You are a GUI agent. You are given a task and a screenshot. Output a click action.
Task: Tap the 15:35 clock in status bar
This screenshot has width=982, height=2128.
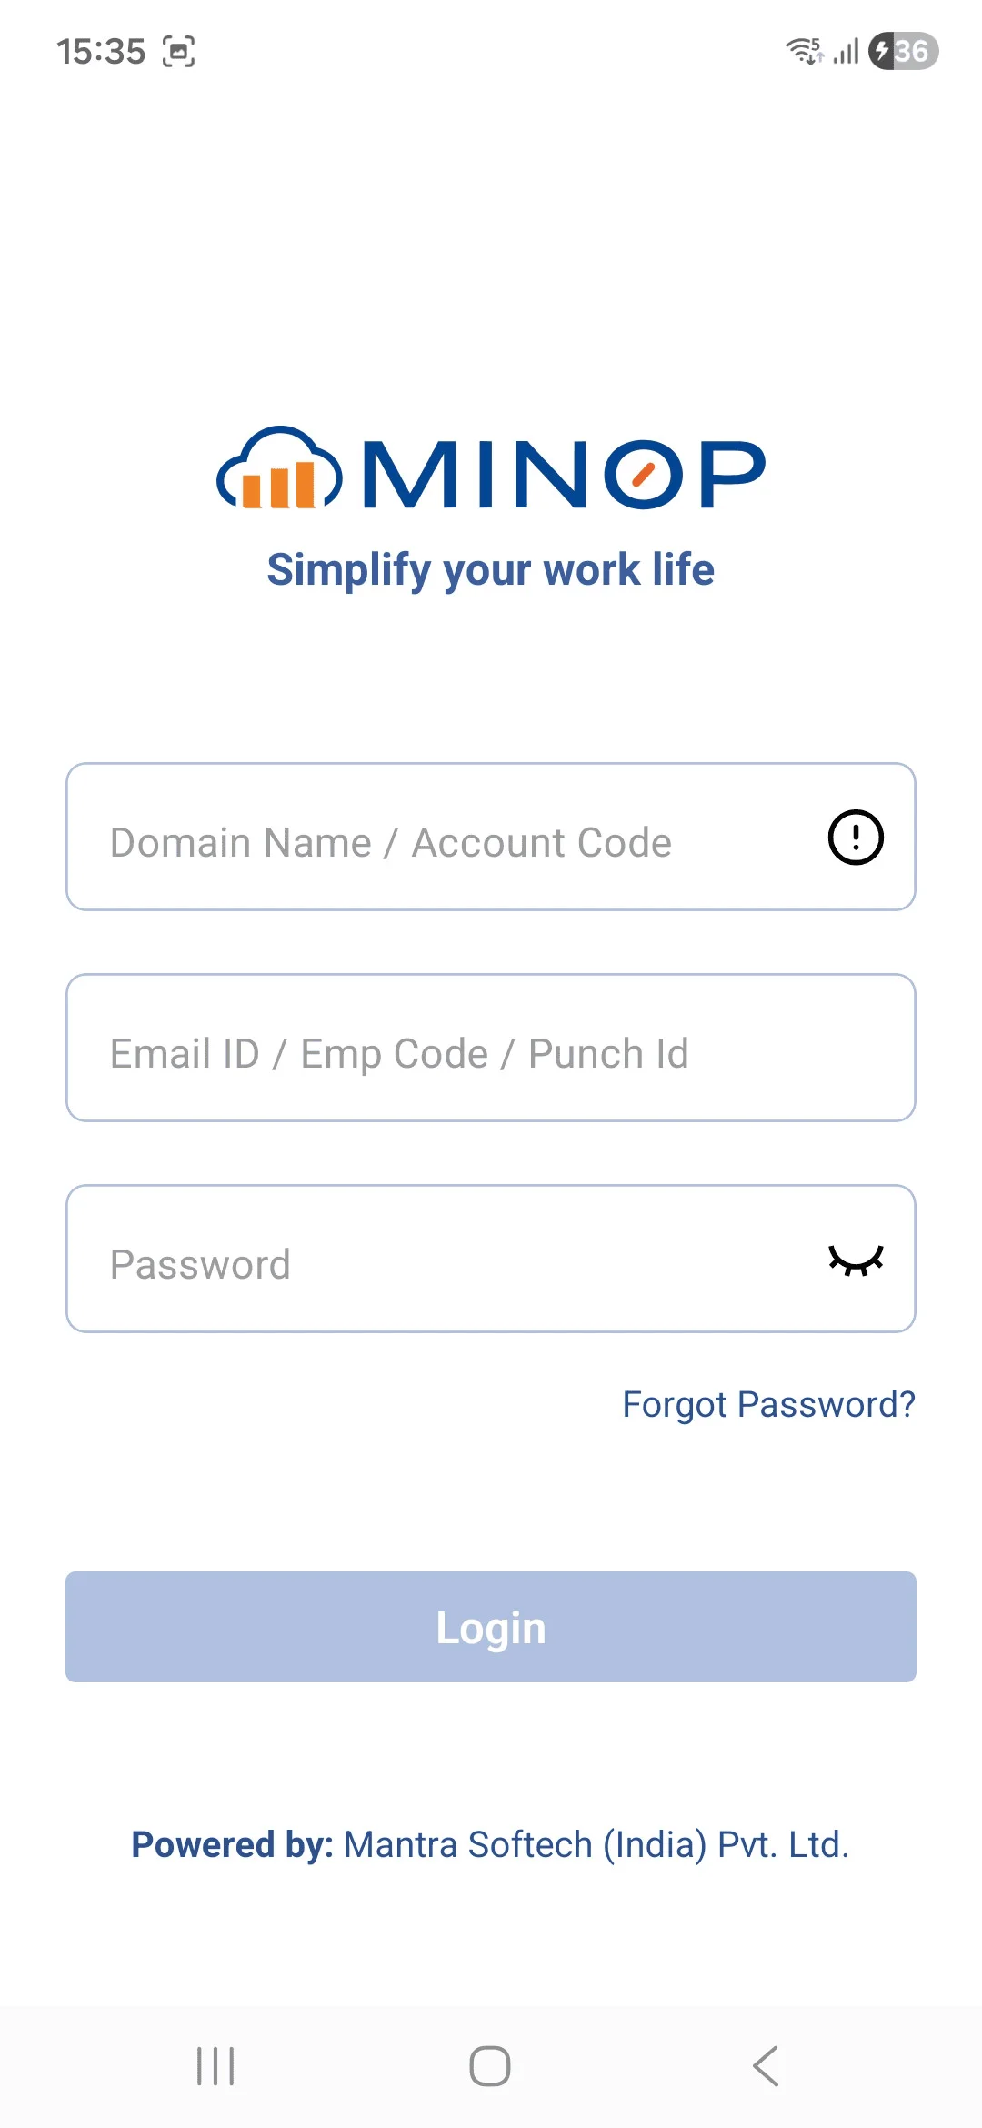pyautogui.click(x=101, y=52)
